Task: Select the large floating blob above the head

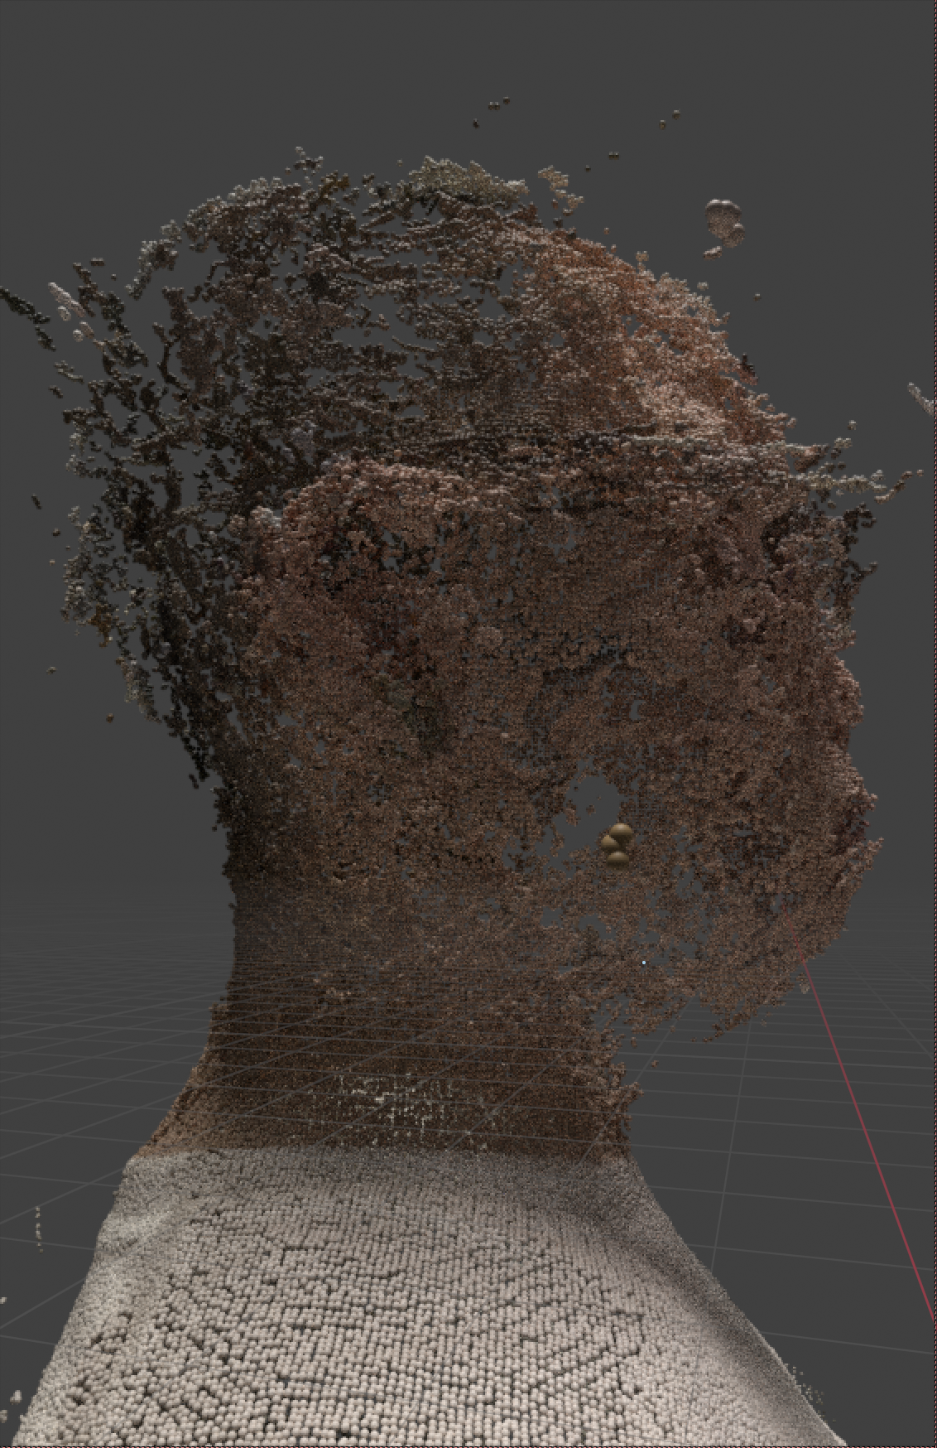Action: point(724,221)
